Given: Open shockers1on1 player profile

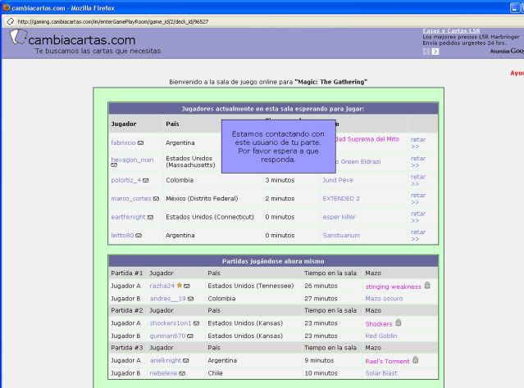Looking at the screenshot, I should (171, 323).
